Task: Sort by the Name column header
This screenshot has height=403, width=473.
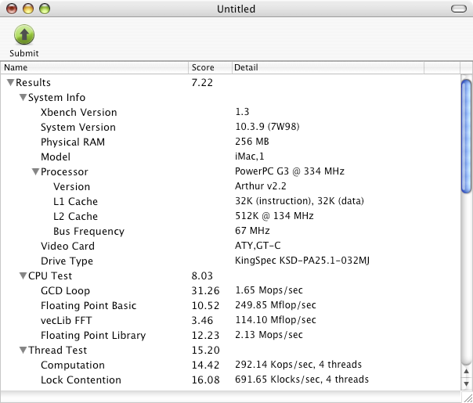Action: (95, 67)
